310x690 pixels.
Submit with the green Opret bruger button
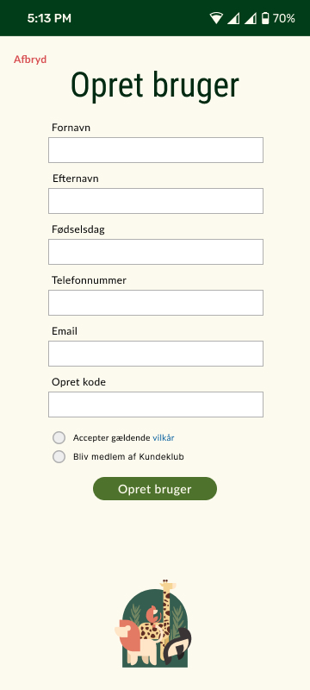[155, 489]
